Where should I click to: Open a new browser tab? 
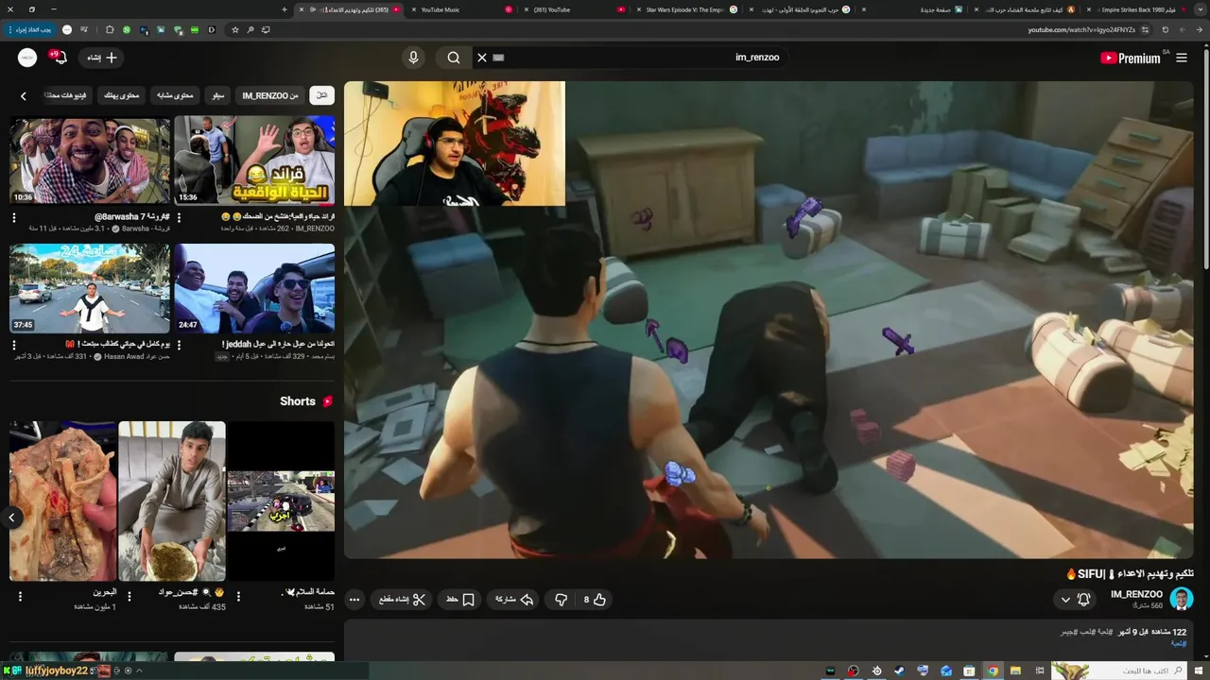click(285, 9)
